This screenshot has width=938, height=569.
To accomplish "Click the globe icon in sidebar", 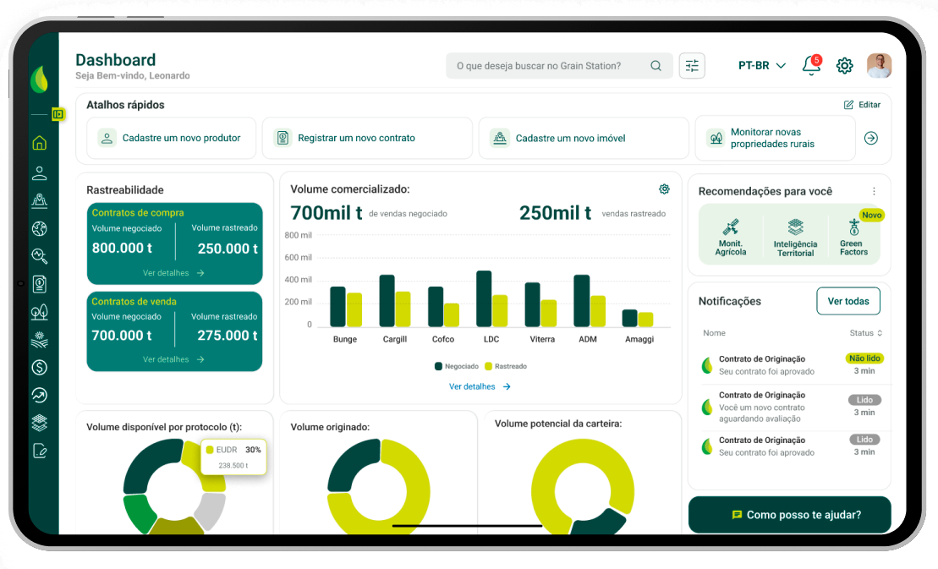I will (x=39, y=228).
